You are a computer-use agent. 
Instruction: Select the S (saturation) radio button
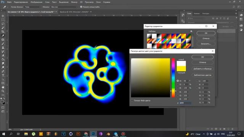pos(178,84)
